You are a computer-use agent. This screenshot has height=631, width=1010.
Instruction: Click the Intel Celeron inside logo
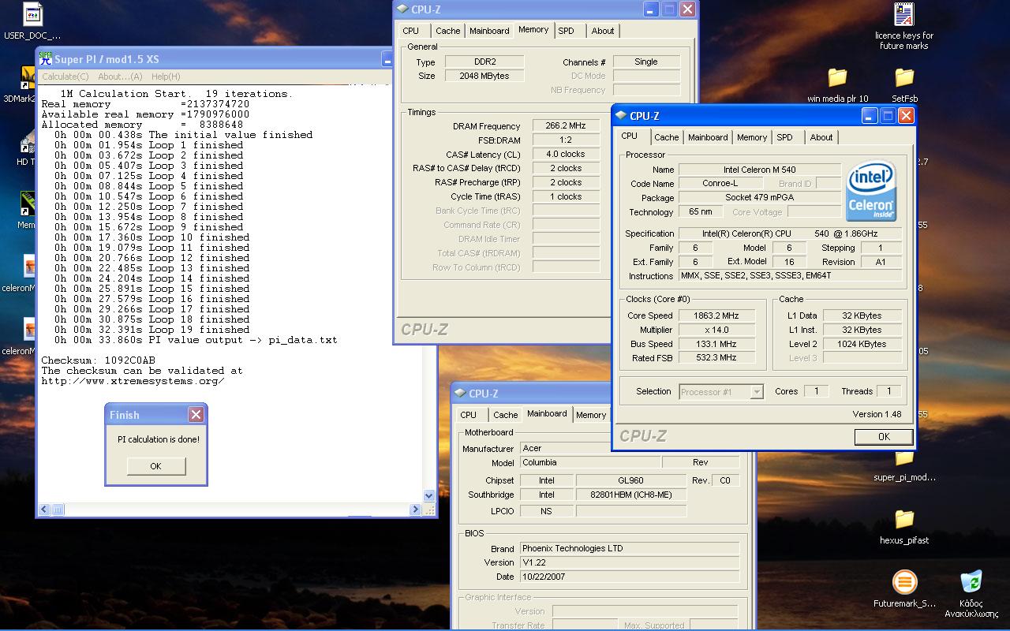pyautogui.click(x=871, y=191)
